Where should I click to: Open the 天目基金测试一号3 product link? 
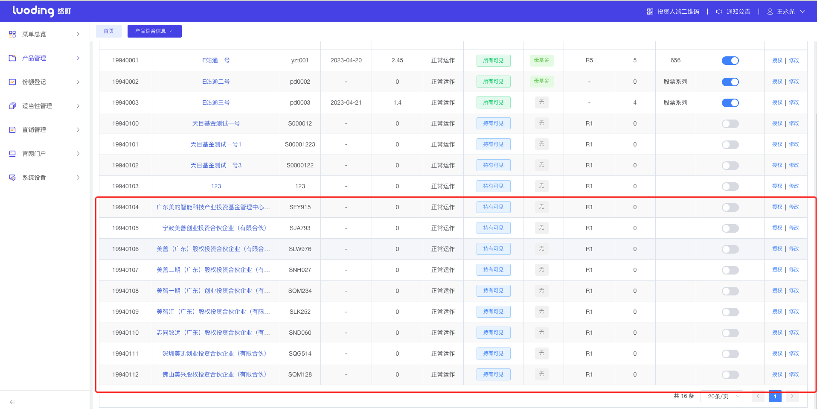click(x=216, y=165)
